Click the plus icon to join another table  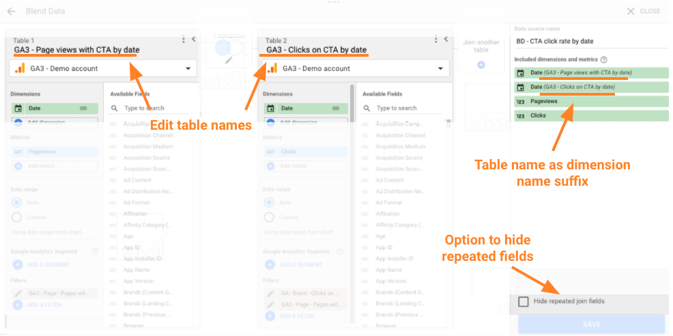481,65
